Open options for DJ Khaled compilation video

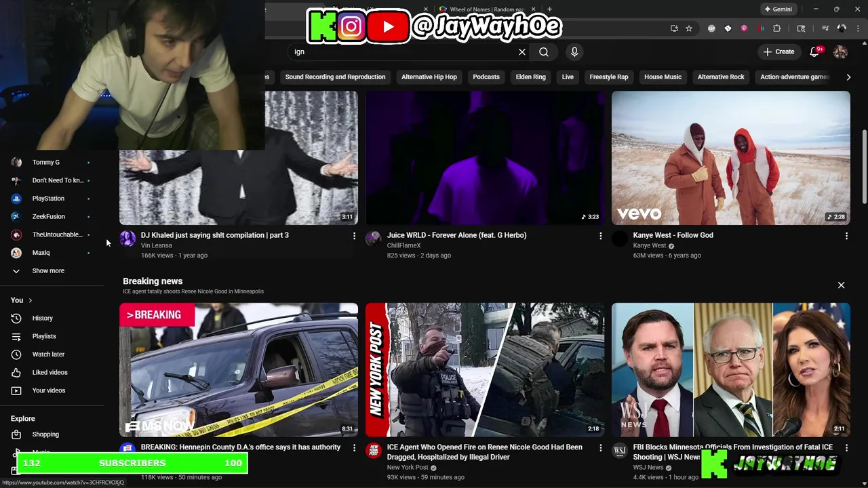354,236
